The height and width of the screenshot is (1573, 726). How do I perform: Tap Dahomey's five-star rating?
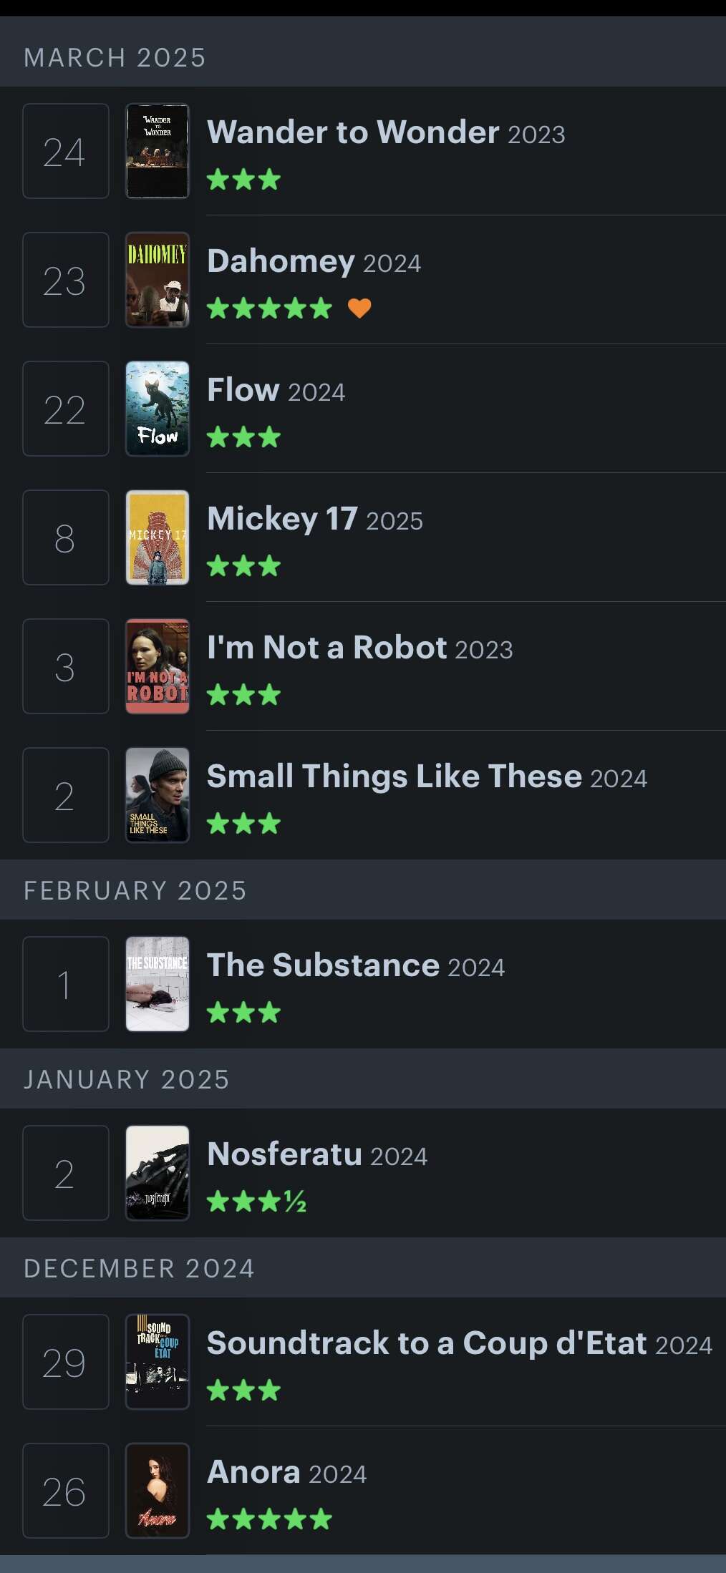(x=269, y=308)
